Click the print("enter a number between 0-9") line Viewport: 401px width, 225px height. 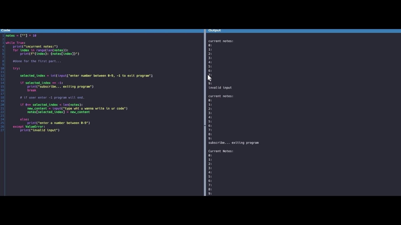(58, 123)
